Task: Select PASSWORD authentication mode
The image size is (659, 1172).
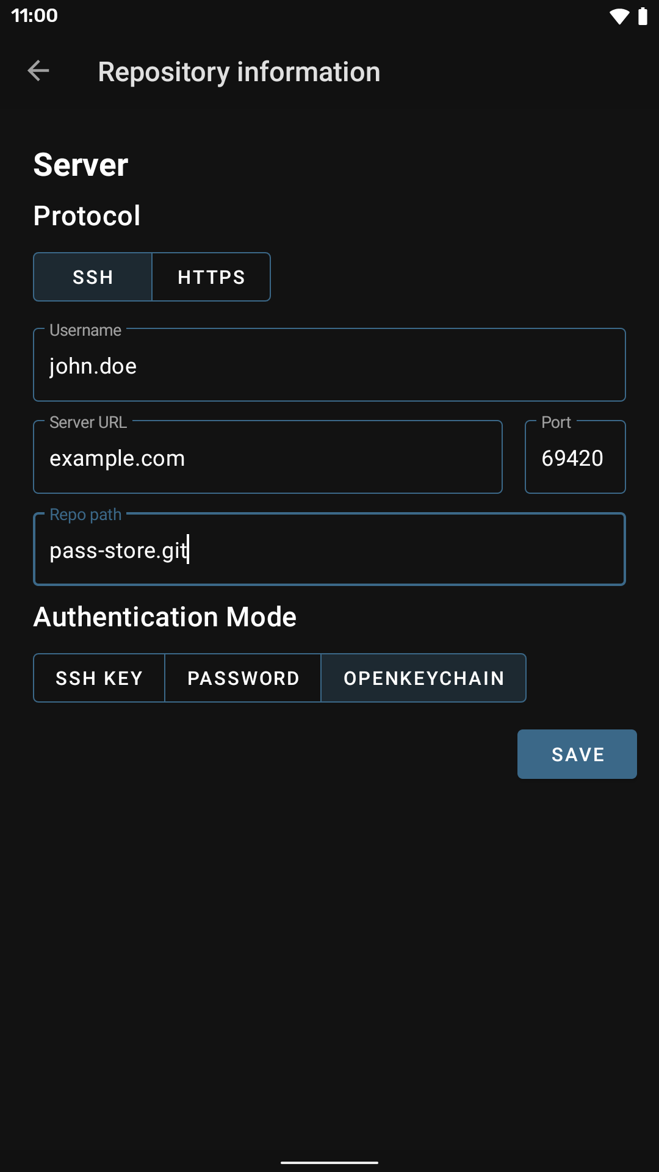Action: [x=243, y=678]
